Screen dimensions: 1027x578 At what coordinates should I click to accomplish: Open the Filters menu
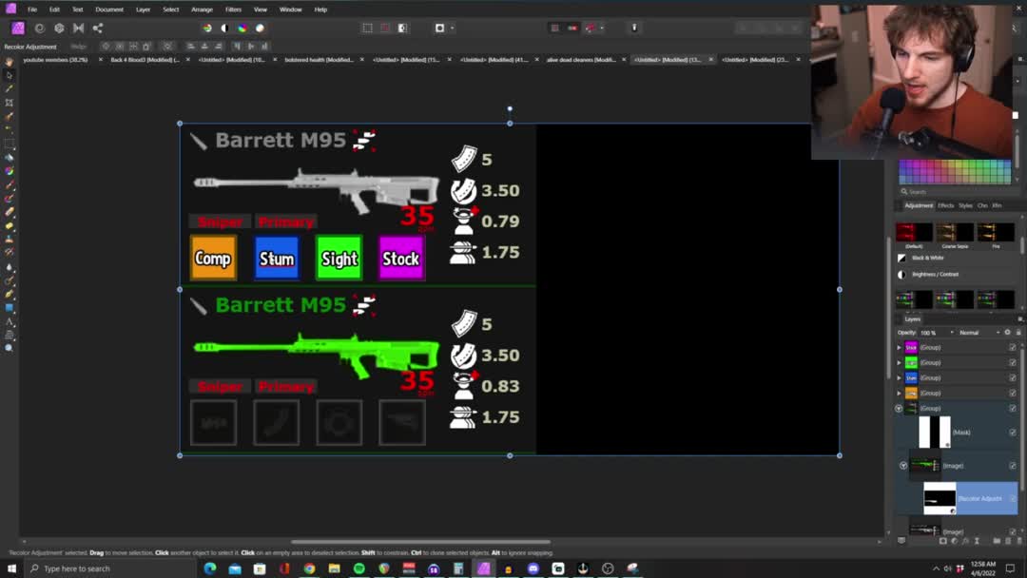[233, 10]
